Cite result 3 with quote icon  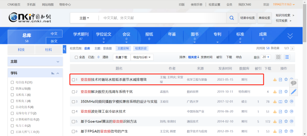coord(291,101)
